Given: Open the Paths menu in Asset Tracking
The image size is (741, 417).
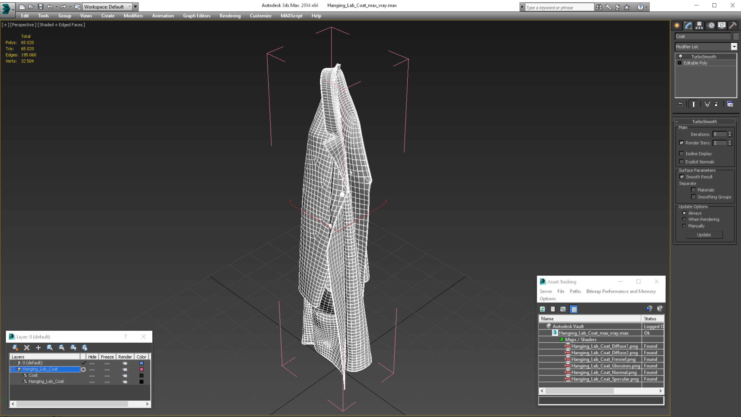Looking at the screenshot, I should (x=575, y=291).
